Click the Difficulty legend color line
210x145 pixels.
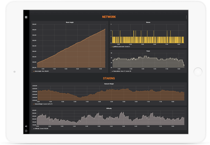tap(34, 129)
